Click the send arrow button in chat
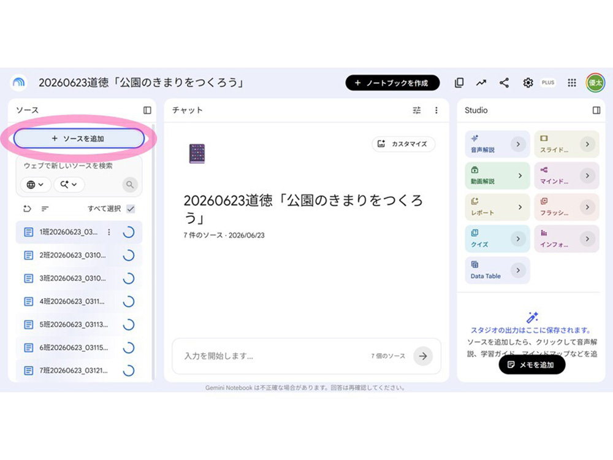 (x=423, y=356)
